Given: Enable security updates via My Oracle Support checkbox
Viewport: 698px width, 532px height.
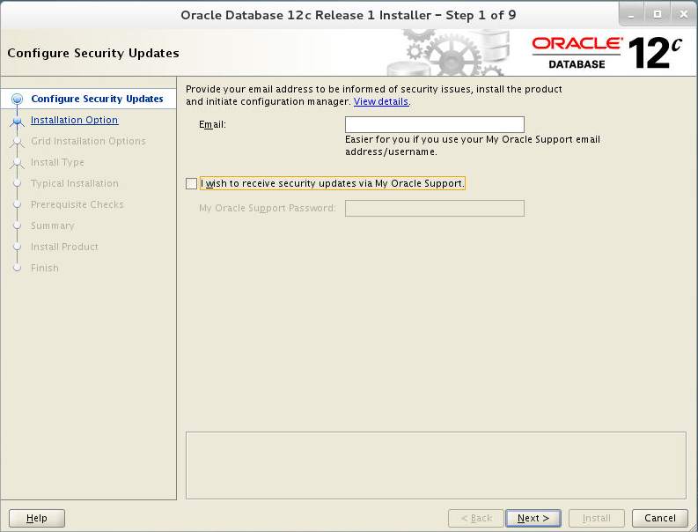Looking at the screenshot, I should point(191,183).
